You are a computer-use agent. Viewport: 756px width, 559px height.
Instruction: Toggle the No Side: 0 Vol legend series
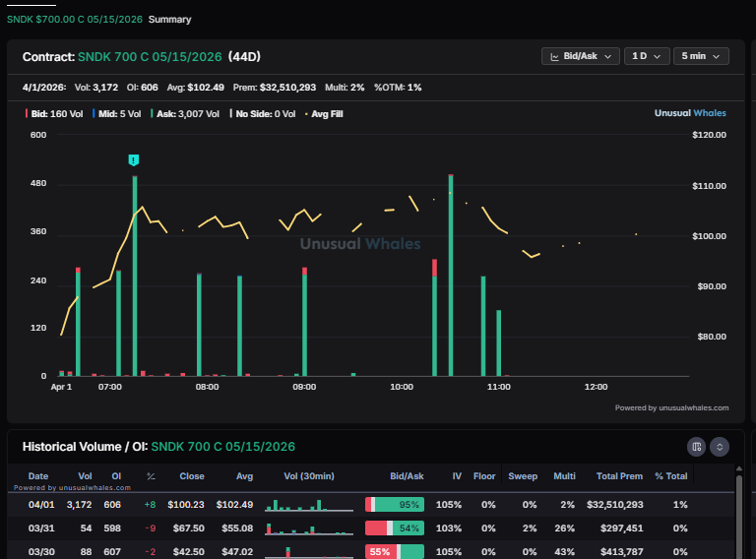coord(263,114)
